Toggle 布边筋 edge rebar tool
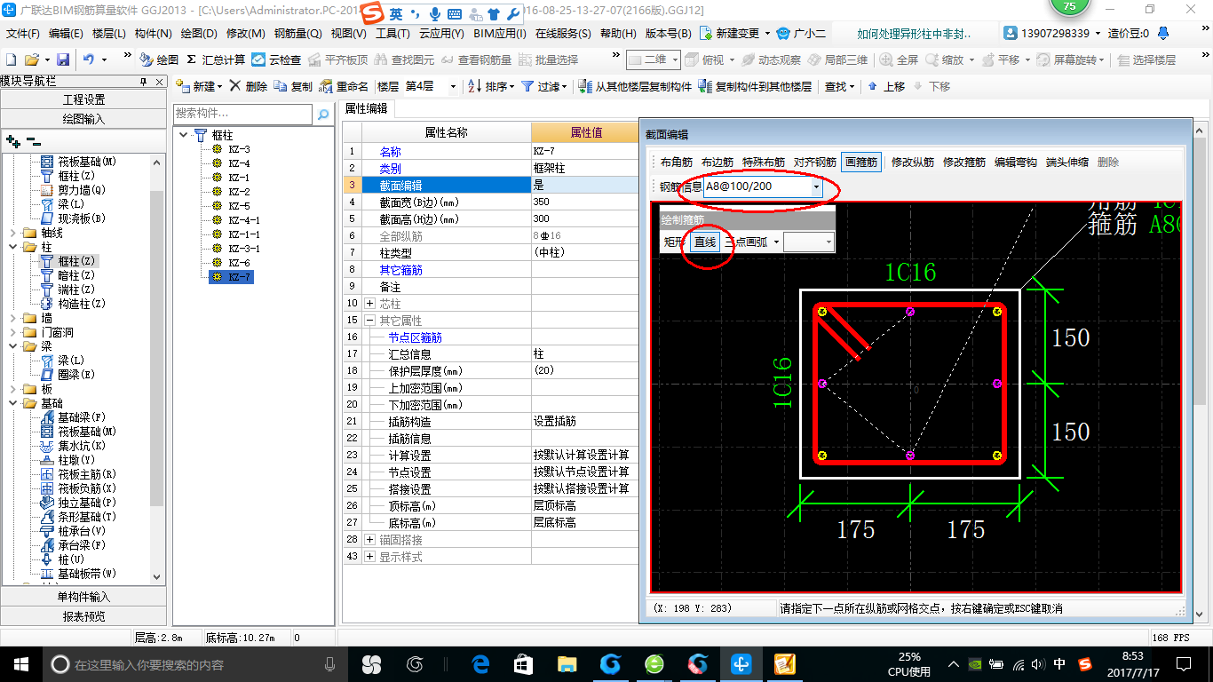Screen dimensions: 1213x682 (x=717, y=163)
